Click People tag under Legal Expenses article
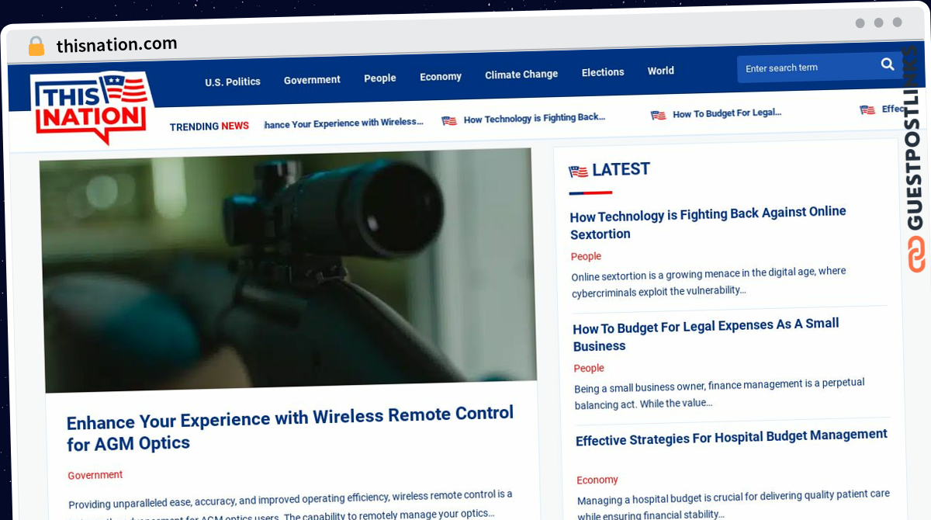 point(589,368)
